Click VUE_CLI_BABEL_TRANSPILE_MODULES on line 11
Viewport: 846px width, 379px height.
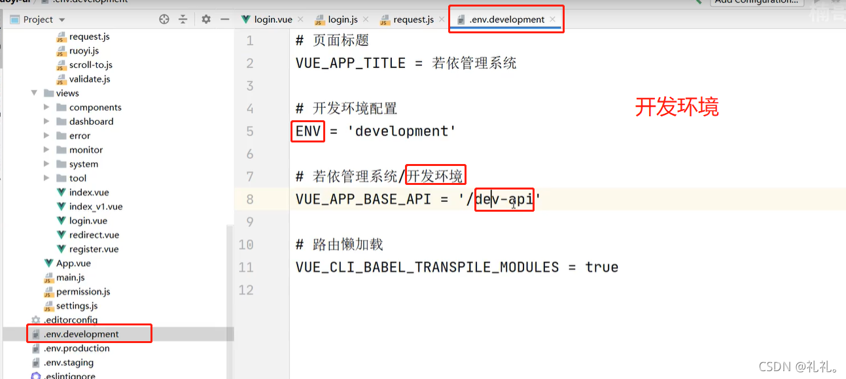click(427, 267)
